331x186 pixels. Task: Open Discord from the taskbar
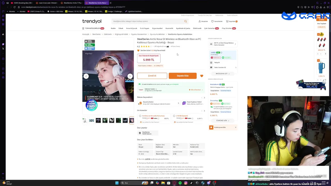pos(209,183)
